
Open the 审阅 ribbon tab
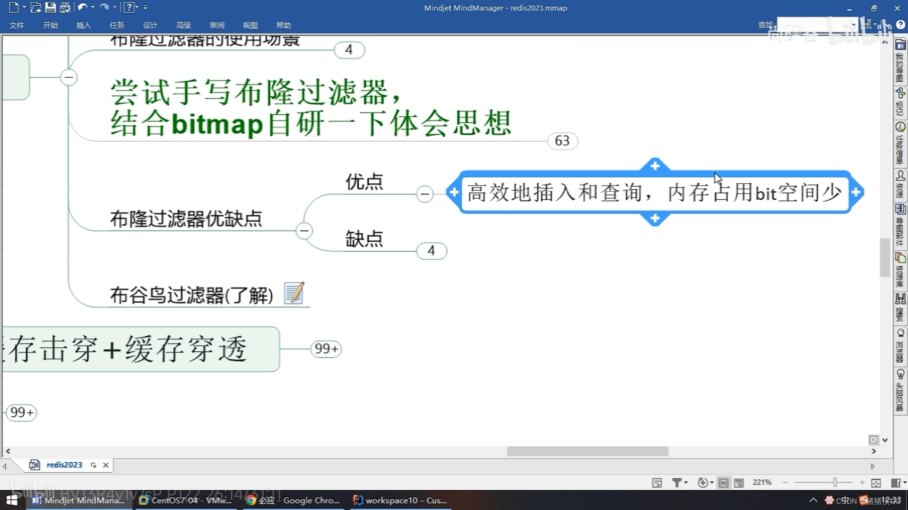pos(217,25)
